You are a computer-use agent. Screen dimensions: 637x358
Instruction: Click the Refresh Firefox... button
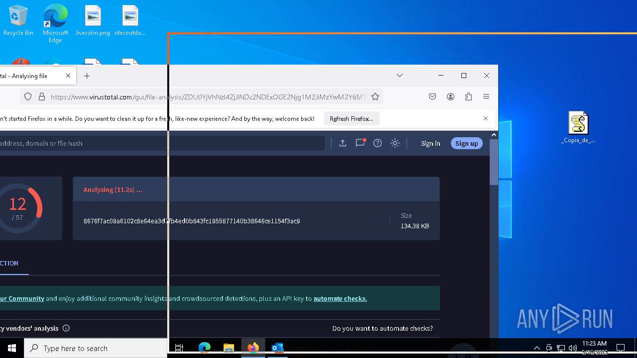click(x=351, y=119)
